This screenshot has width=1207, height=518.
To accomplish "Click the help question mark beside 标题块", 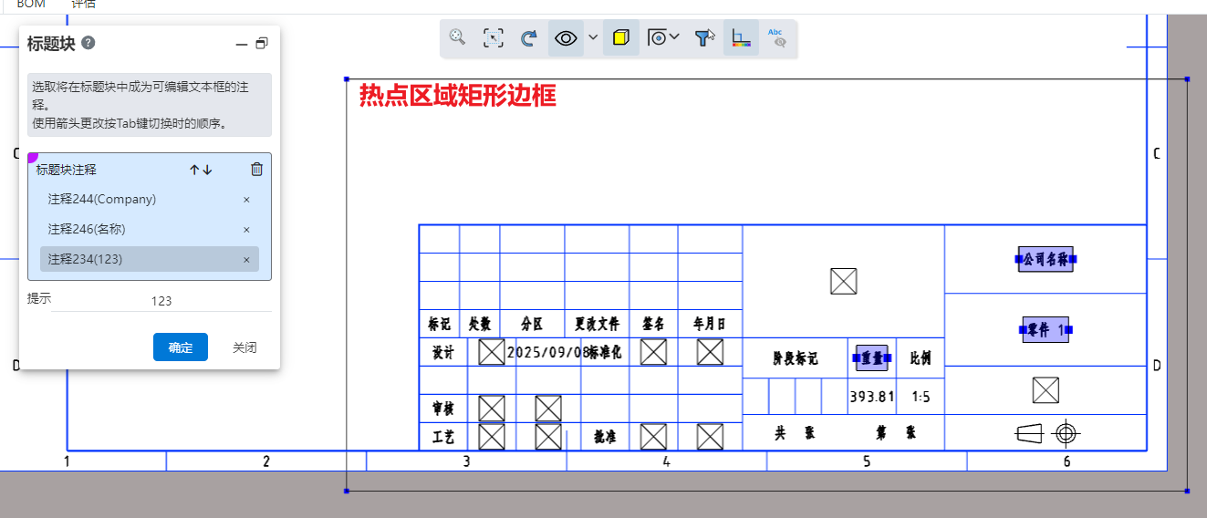I will [88, 43].
